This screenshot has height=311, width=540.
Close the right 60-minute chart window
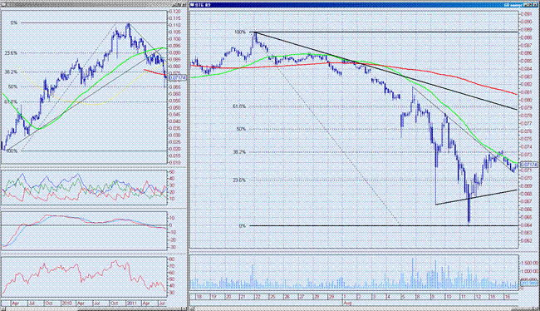536,5
